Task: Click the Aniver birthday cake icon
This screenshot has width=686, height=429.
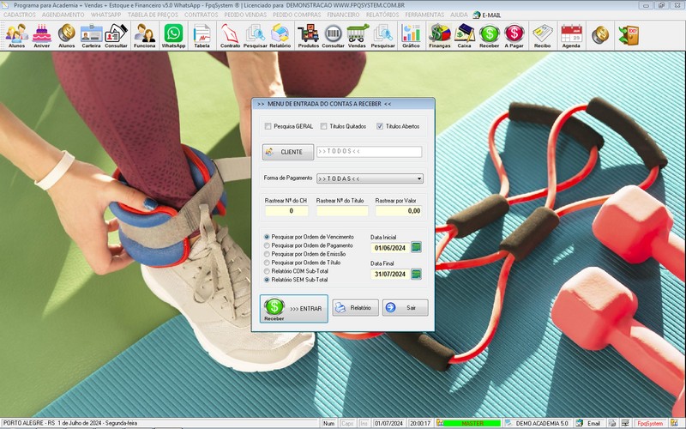Action: point(41,35)
